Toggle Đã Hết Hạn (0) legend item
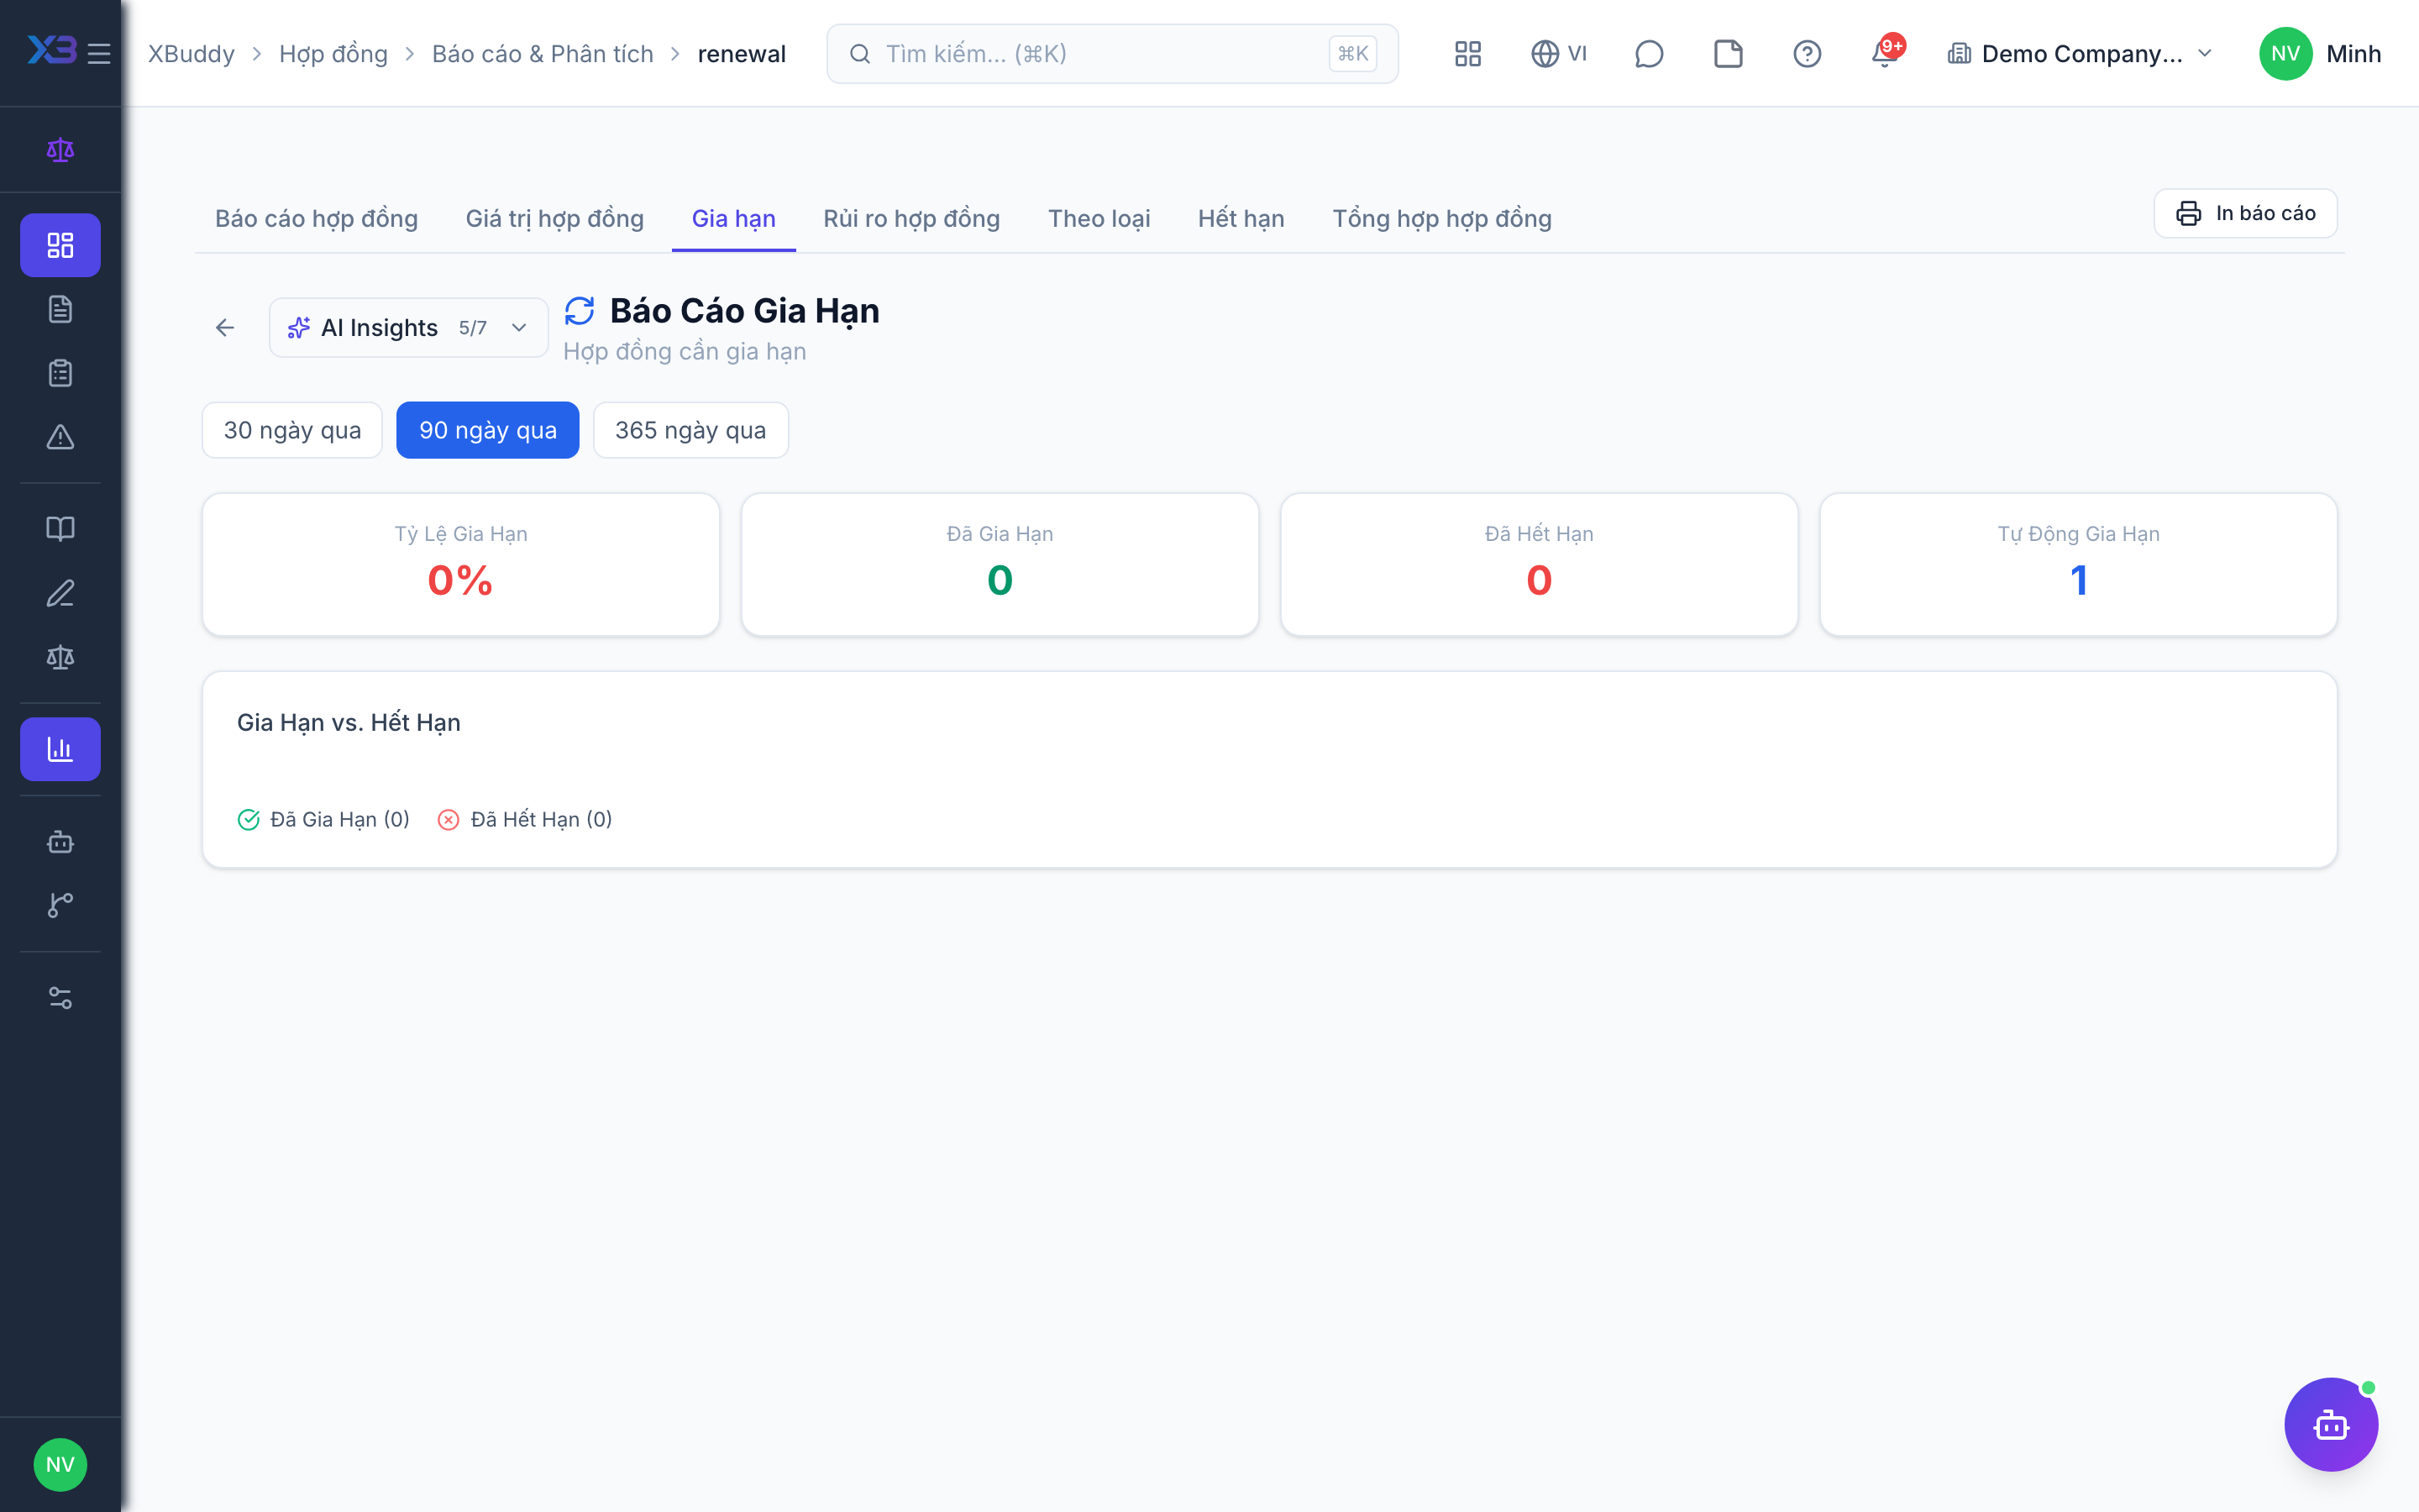Image resolution: width=2419 pixels, height=1512 pixels. (x=526, y=819)
